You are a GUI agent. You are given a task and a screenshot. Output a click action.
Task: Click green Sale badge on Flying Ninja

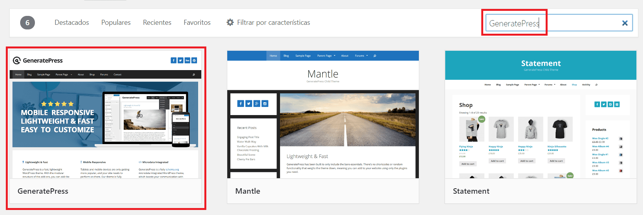tap(482, 119)
